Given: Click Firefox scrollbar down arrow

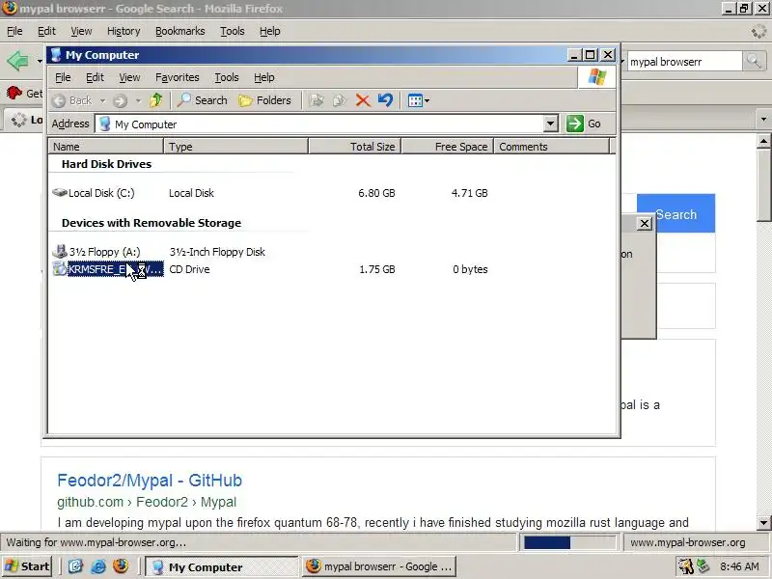Looking at the screenshot, I should [763, 522].
